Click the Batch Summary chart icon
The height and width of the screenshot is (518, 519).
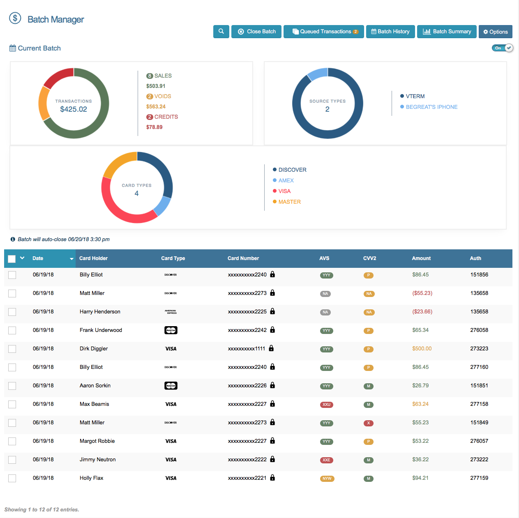coord(427,32)
